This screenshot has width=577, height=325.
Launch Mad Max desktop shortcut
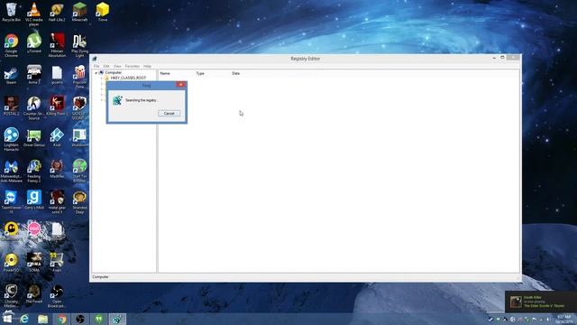coord(57,169)
